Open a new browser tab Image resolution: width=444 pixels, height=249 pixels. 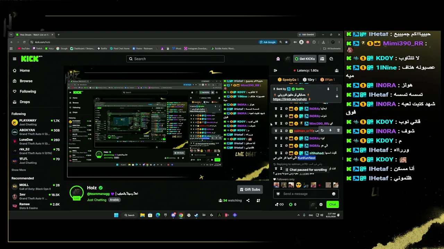pyautogui.click(x=59, y=35)
